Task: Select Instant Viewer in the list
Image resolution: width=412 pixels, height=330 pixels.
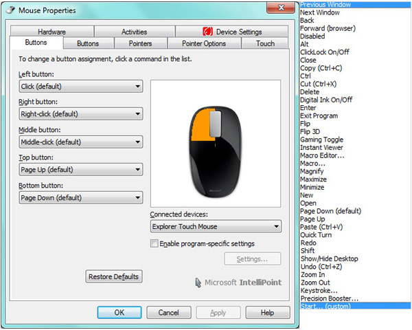Action: pyautogui.click(x=355, y=147)
